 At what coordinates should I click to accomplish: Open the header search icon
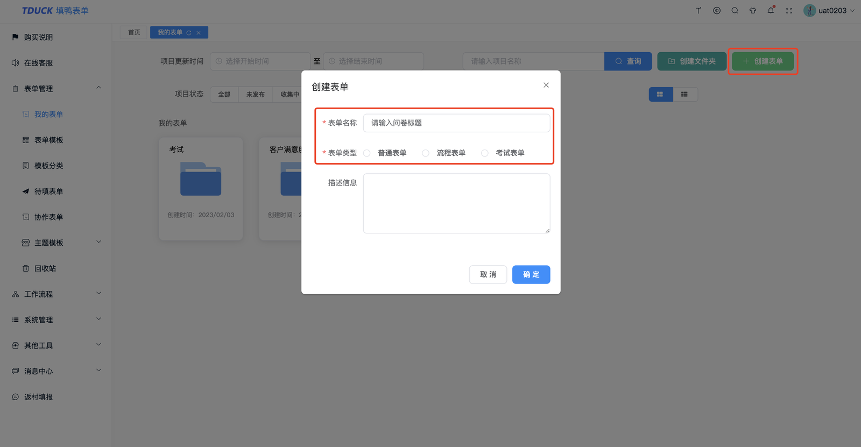735,10
